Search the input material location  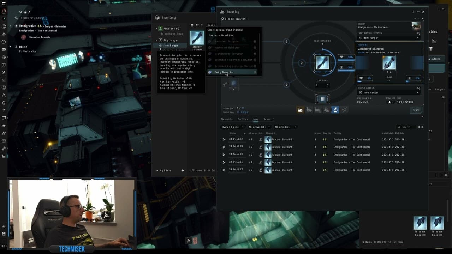point(418,34)
